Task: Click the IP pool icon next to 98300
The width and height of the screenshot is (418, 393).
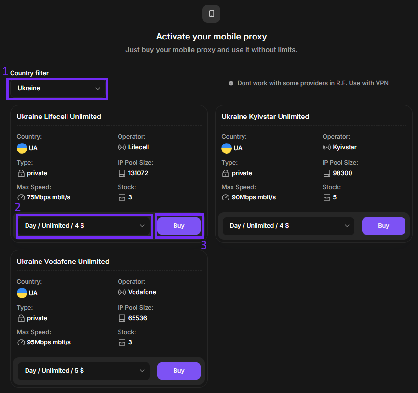Action: point(326,173)
